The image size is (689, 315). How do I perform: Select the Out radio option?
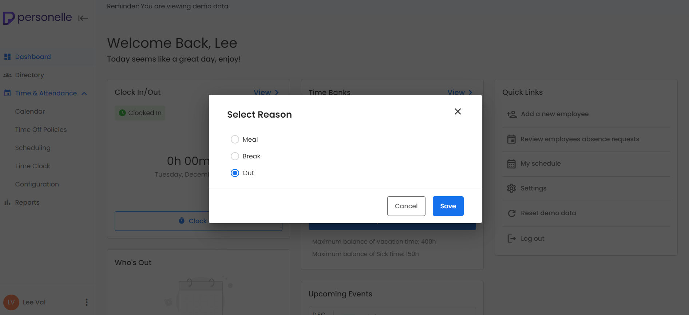tap(235, 173)
